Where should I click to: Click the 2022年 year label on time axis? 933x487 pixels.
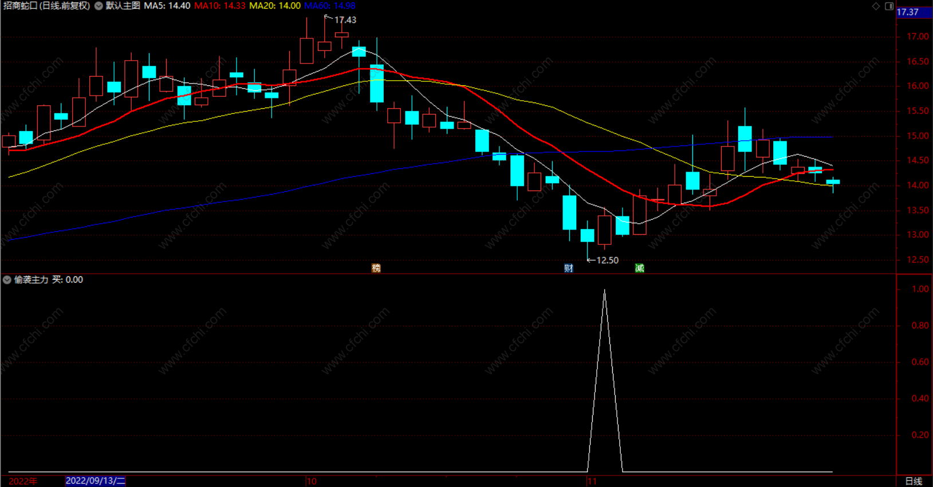click(x=23, y=481)
